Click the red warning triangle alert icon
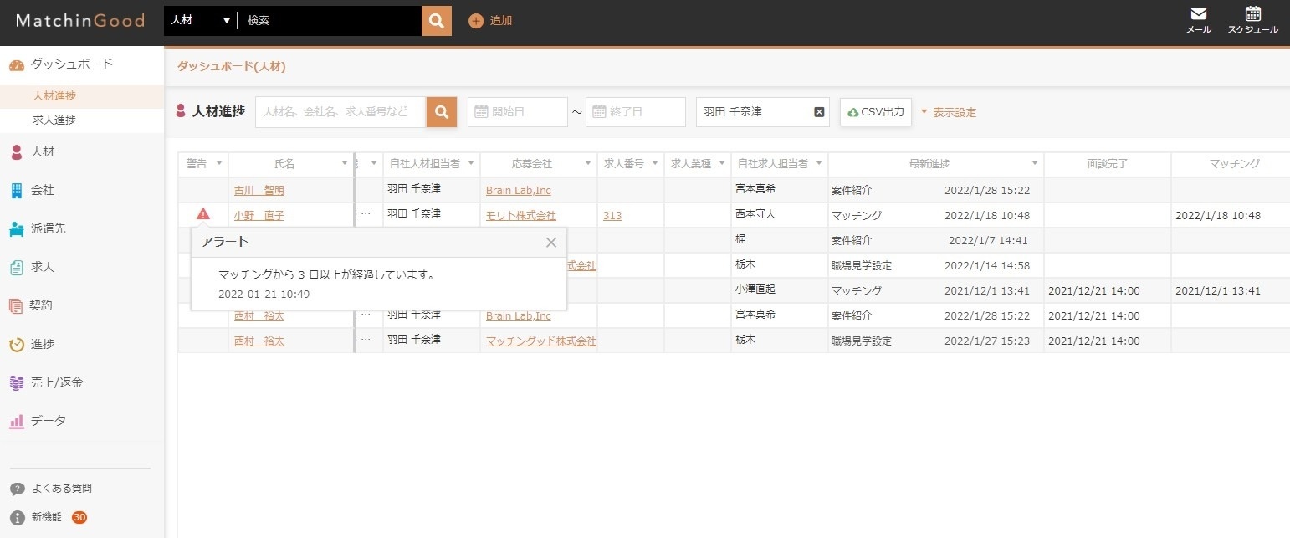 202,214
